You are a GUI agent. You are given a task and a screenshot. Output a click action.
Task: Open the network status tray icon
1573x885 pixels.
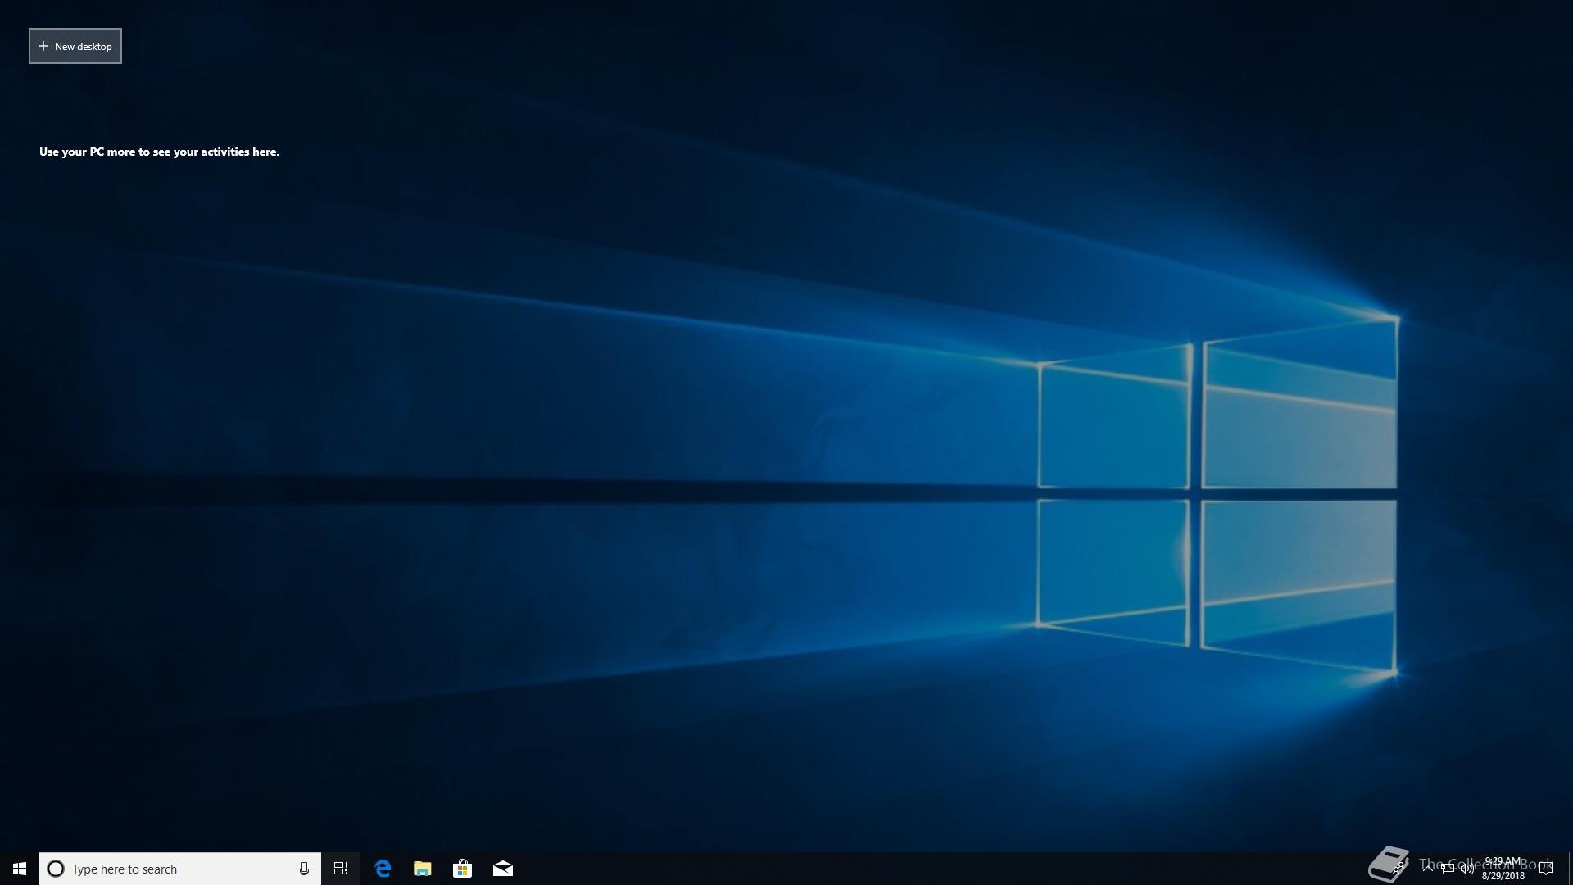(x=1448, y=869)
